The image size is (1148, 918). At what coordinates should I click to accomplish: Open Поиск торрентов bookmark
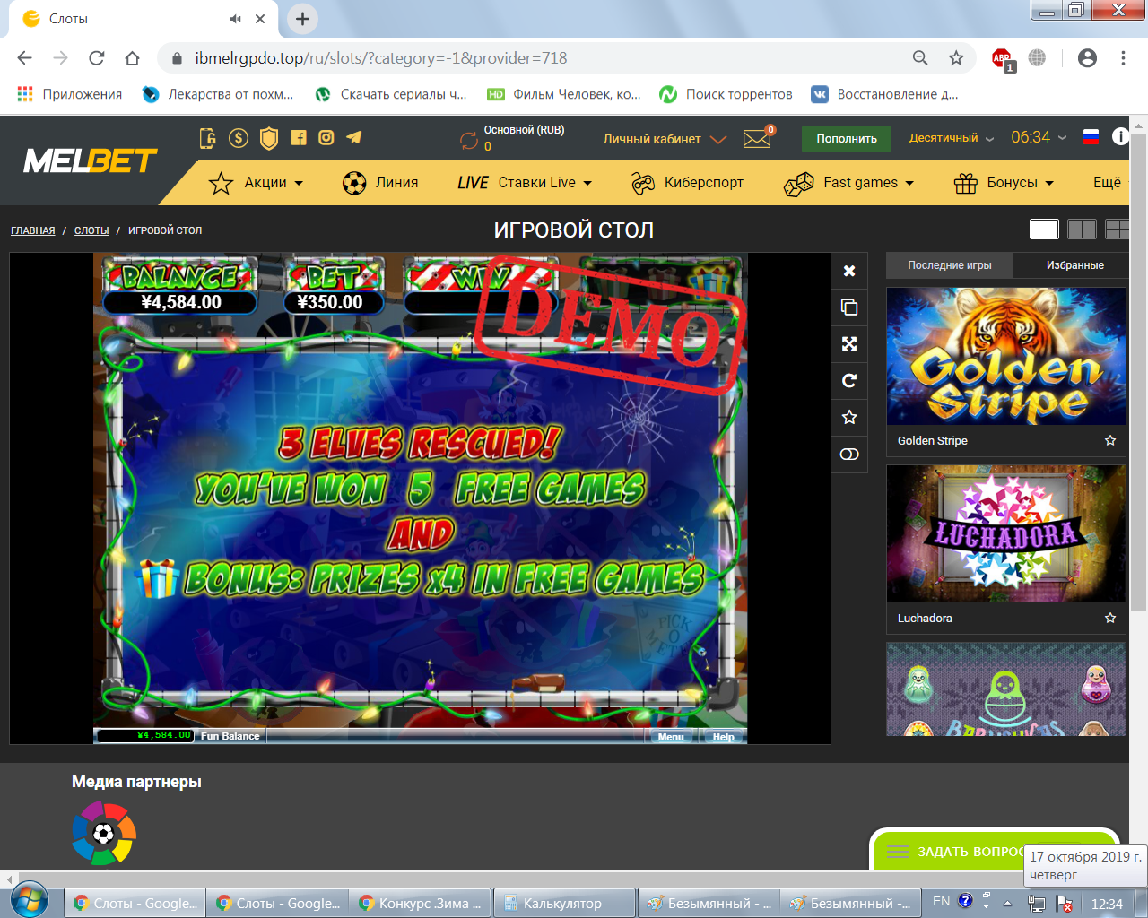click(726, 94)
